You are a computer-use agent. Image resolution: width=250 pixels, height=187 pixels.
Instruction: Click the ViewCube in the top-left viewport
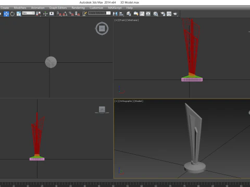102,29
